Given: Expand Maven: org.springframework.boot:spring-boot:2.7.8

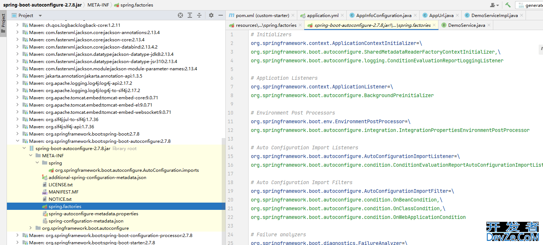Looking at the screenshot, I should [x=17, y=134].
